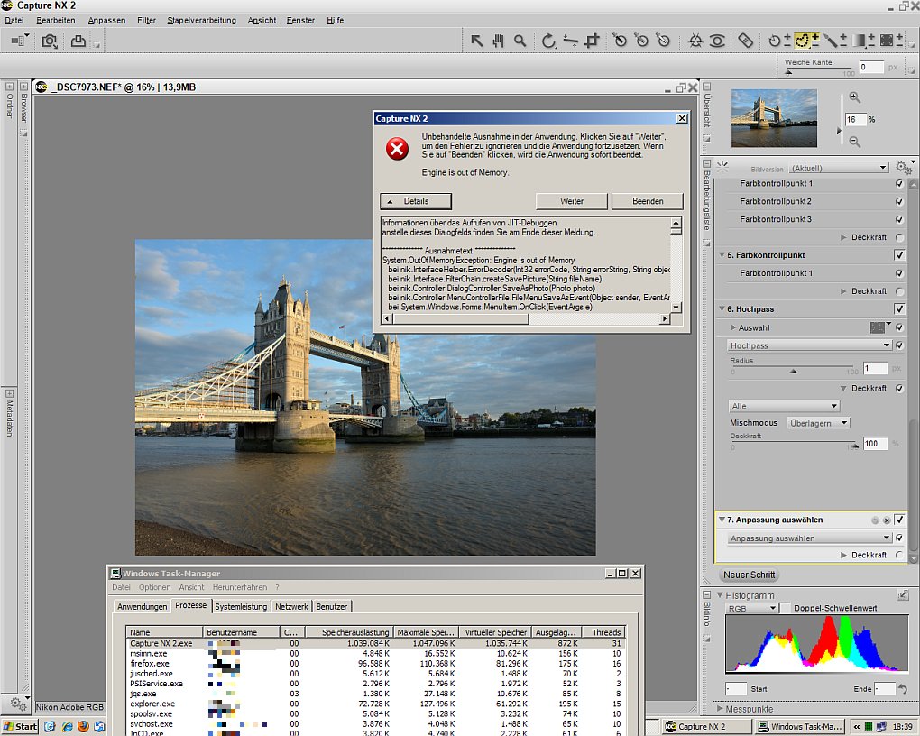Select the crop tool

[x=592, y=41]
